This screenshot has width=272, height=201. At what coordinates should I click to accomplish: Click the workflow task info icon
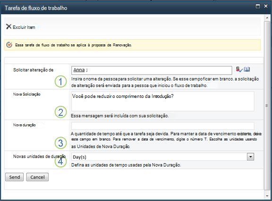point(9,45)
